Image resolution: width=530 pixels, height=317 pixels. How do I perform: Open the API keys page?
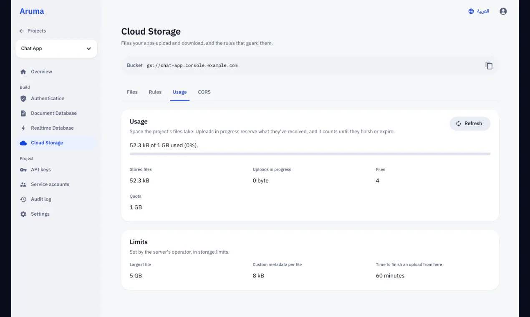click(x=56, y=170)
